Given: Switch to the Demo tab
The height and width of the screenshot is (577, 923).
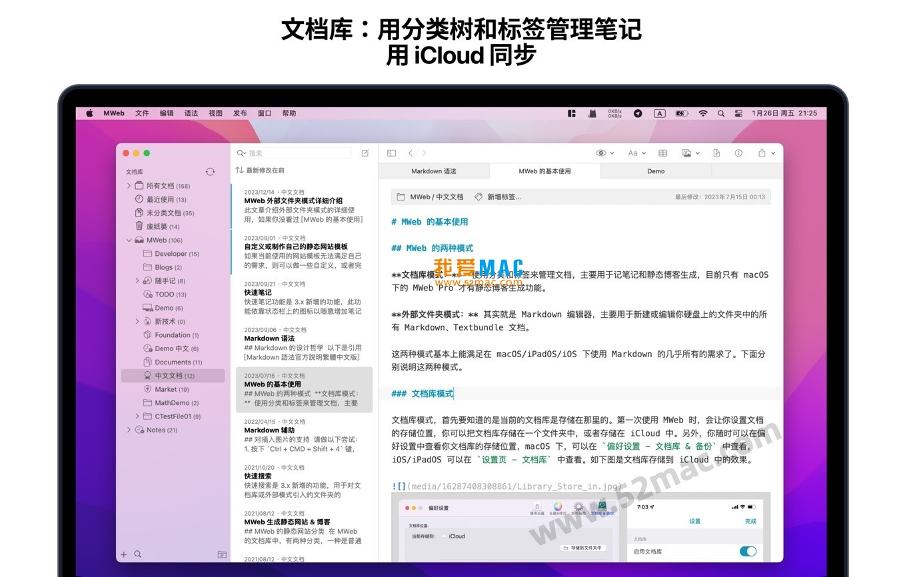Looking at the screenshot, I should 655,171.
